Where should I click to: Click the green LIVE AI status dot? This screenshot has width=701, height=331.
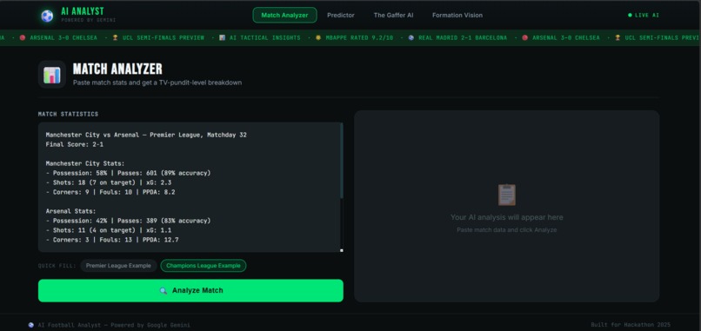point(630,15)
